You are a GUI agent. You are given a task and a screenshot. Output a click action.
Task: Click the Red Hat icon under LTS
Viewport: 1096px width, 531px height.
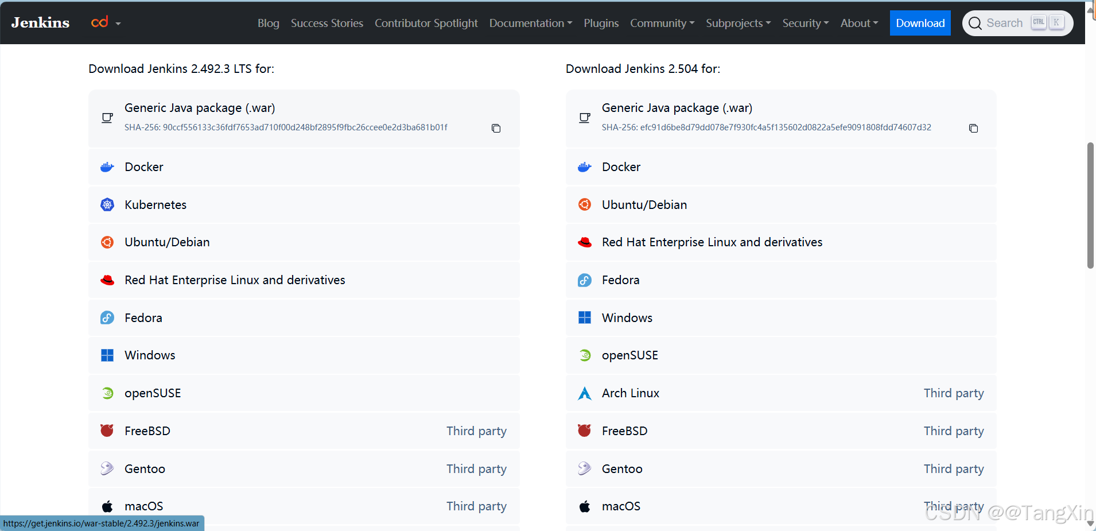(107, 280)
